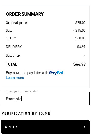Click the PayPal logo
The image size is (92, 134).
56,73
